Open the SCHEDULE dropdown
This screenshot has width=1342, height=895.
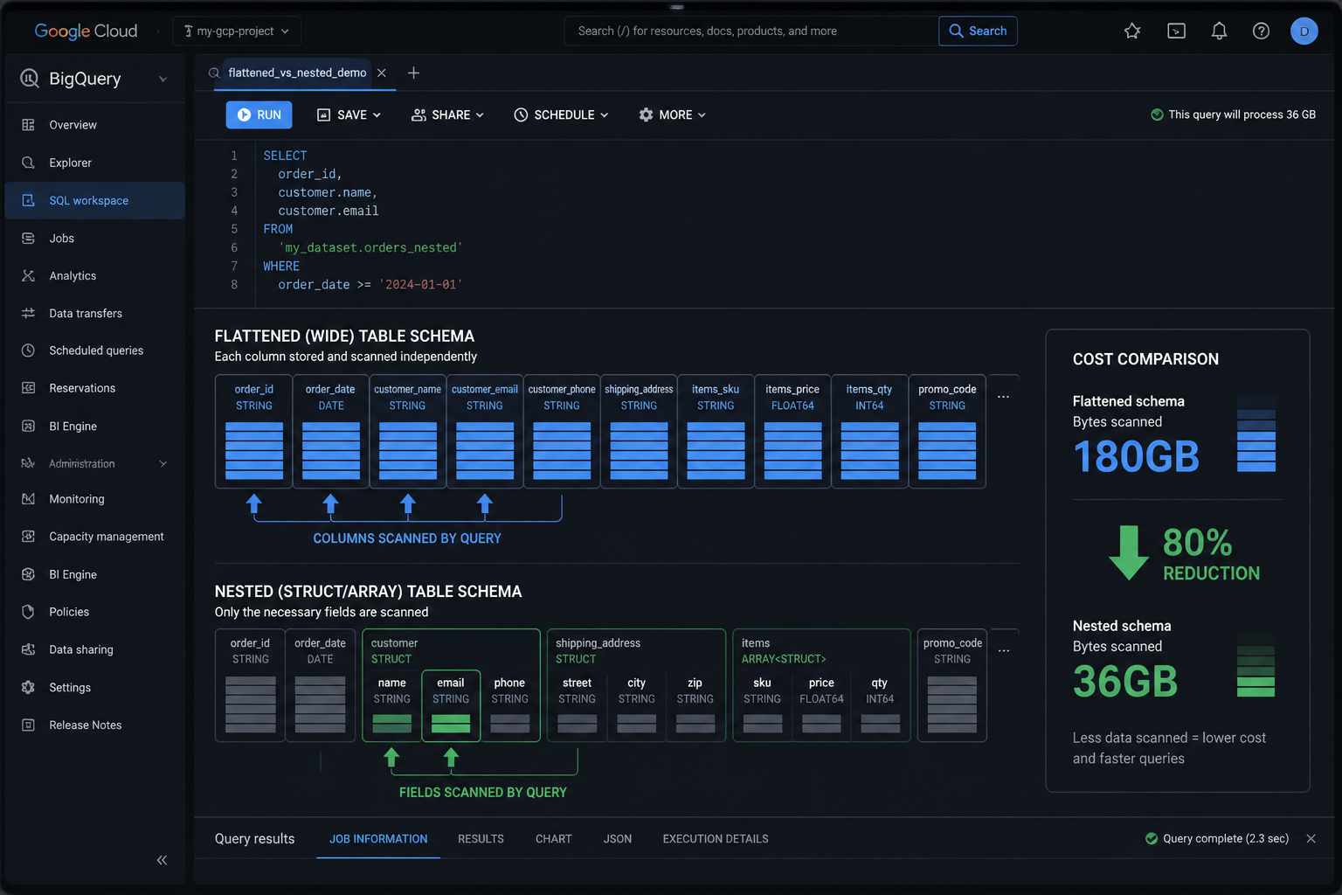tap(561, 114)
